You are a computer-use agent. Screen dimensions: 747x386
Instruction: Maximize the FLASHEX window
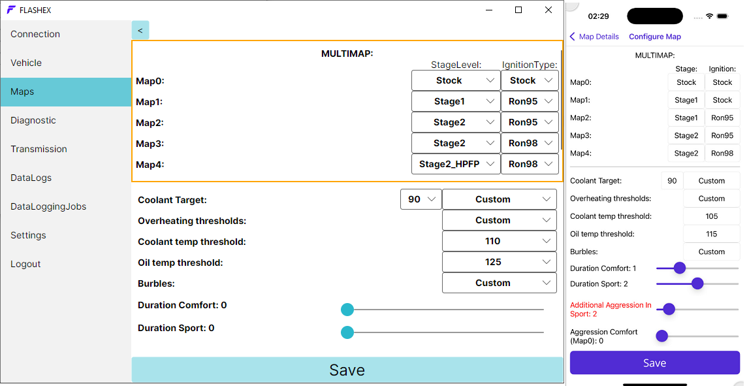518,10
